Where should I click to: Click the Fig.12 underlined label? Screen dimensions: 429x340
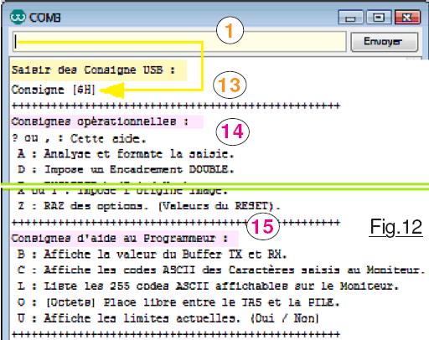tap(396, 228)
